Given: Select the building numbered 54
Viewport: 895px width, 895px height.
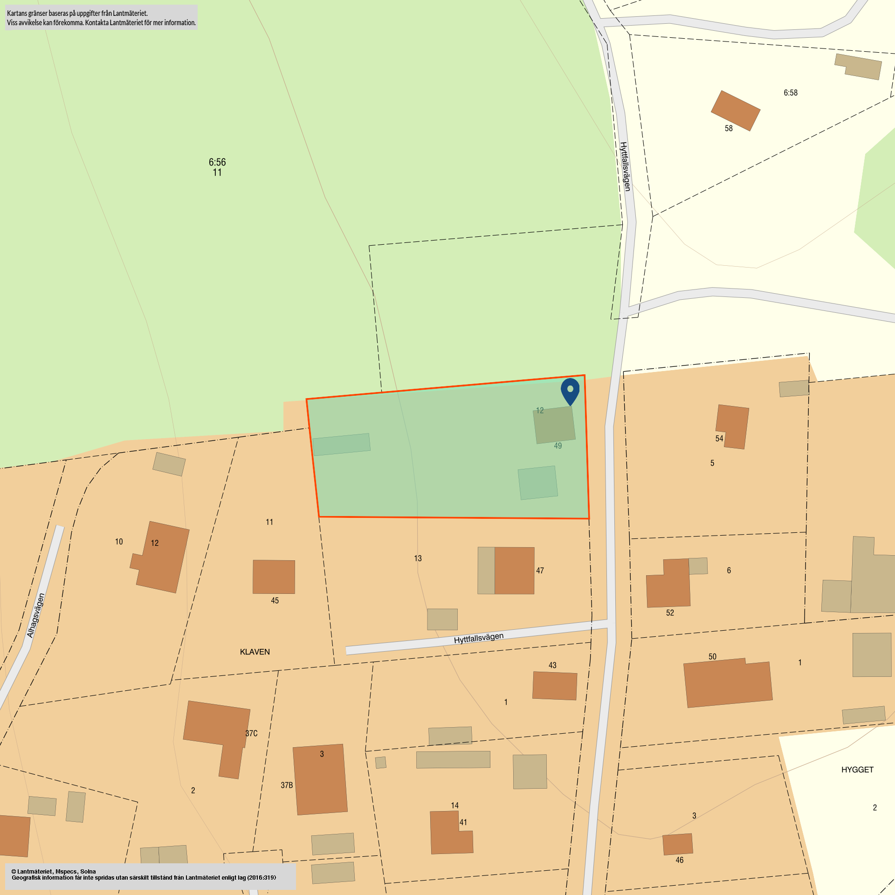Looking at the screenshot, I should pyautogui.click(x=733, y=425).
